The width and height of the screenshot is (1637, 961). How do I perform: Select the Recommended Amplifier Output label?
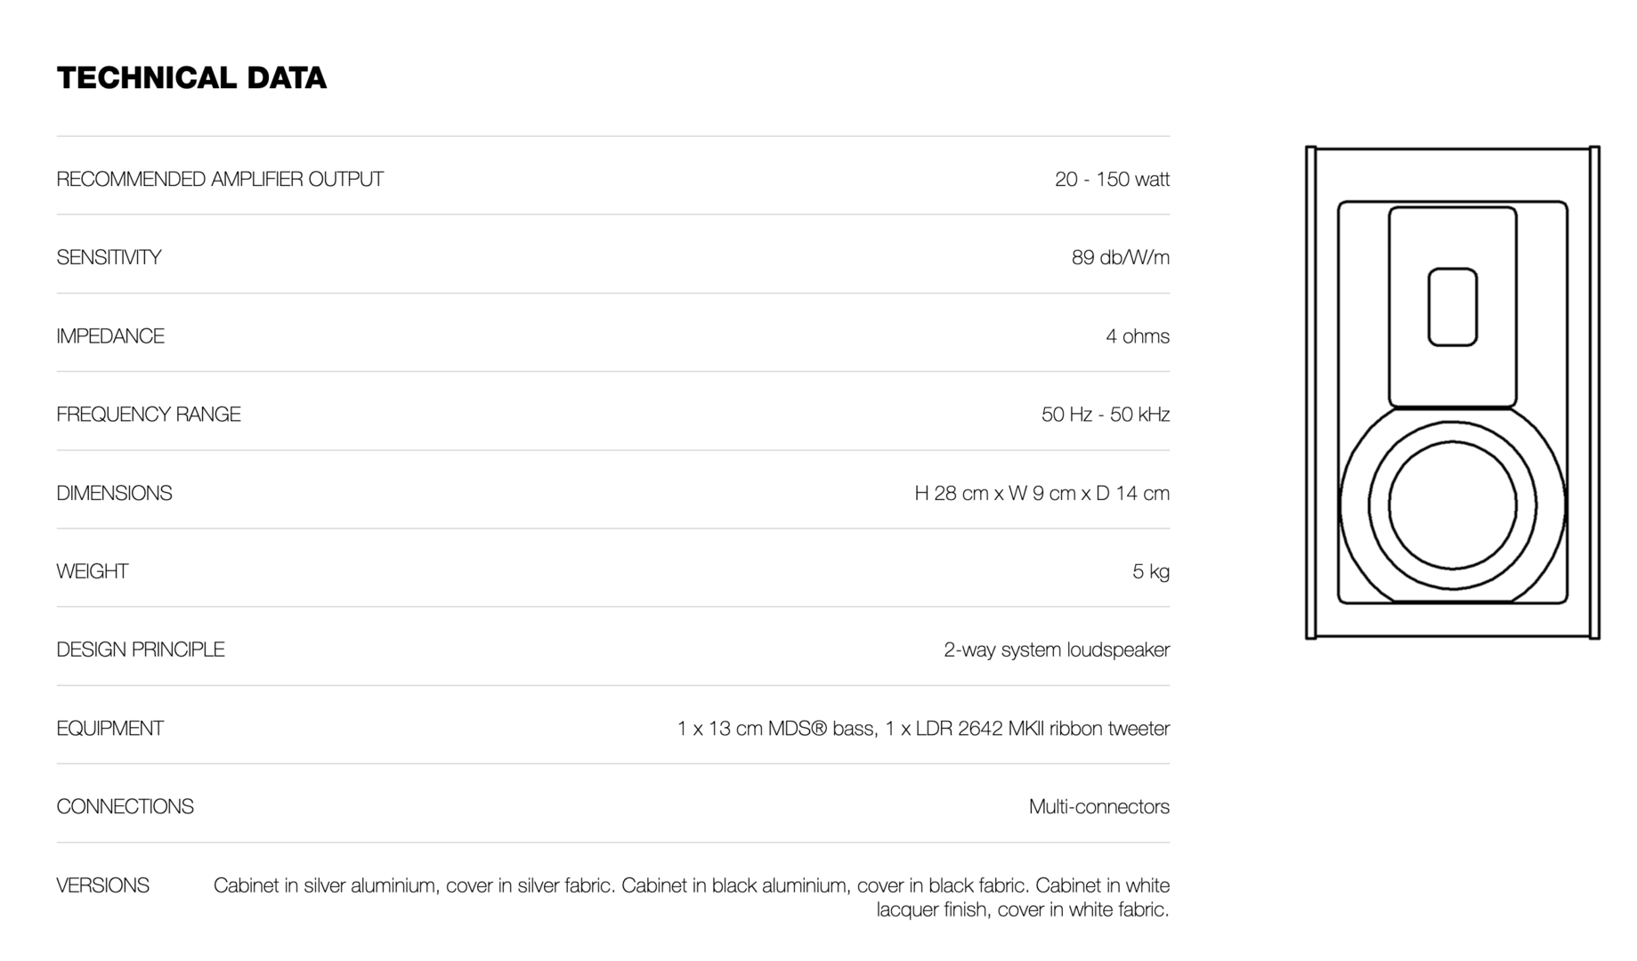click(x=220, y=180)
